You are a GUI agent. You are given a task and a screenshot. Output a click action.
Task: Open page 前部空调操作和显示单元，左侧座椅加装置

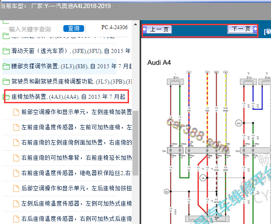(76, 112)
